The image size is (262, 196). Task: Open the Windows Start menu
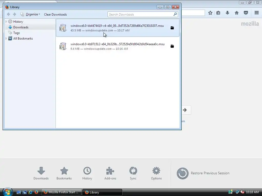point(7,192)
